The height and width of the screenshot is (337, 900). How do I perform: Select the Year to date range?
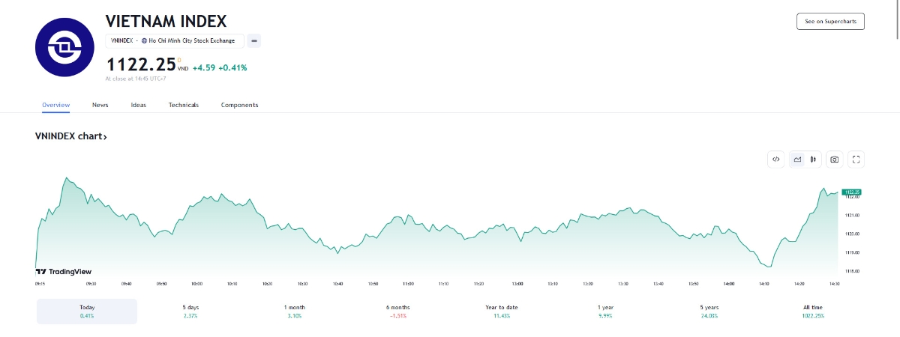502,312
